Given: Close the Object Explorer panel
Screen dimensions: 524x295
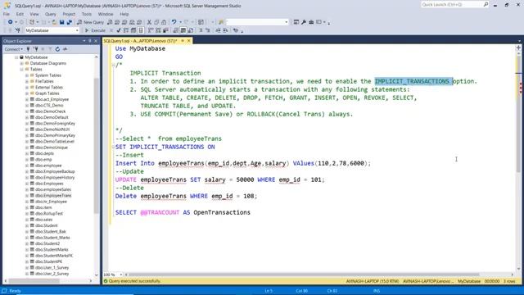Looking at the screenshot, I should tap(96, 41).
